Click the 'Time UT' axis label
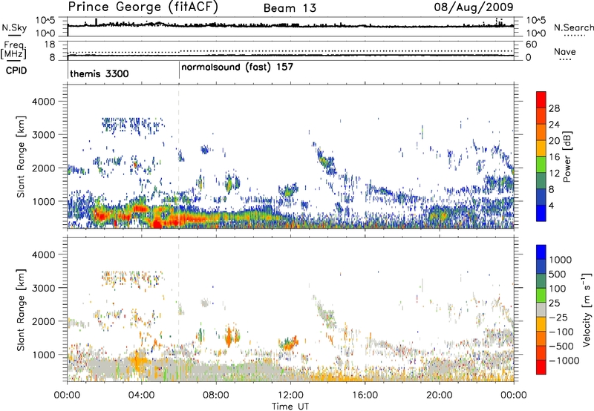The image size is (594, 411). point(290,407)
